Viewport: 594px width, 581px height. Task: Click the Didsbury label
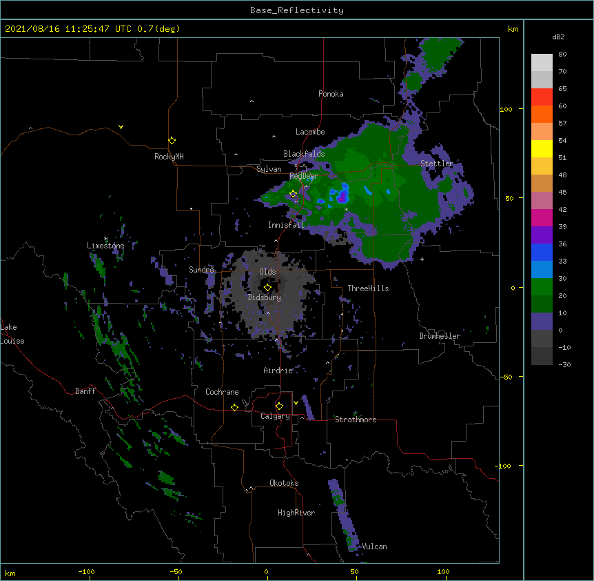(x=265, y=297)
